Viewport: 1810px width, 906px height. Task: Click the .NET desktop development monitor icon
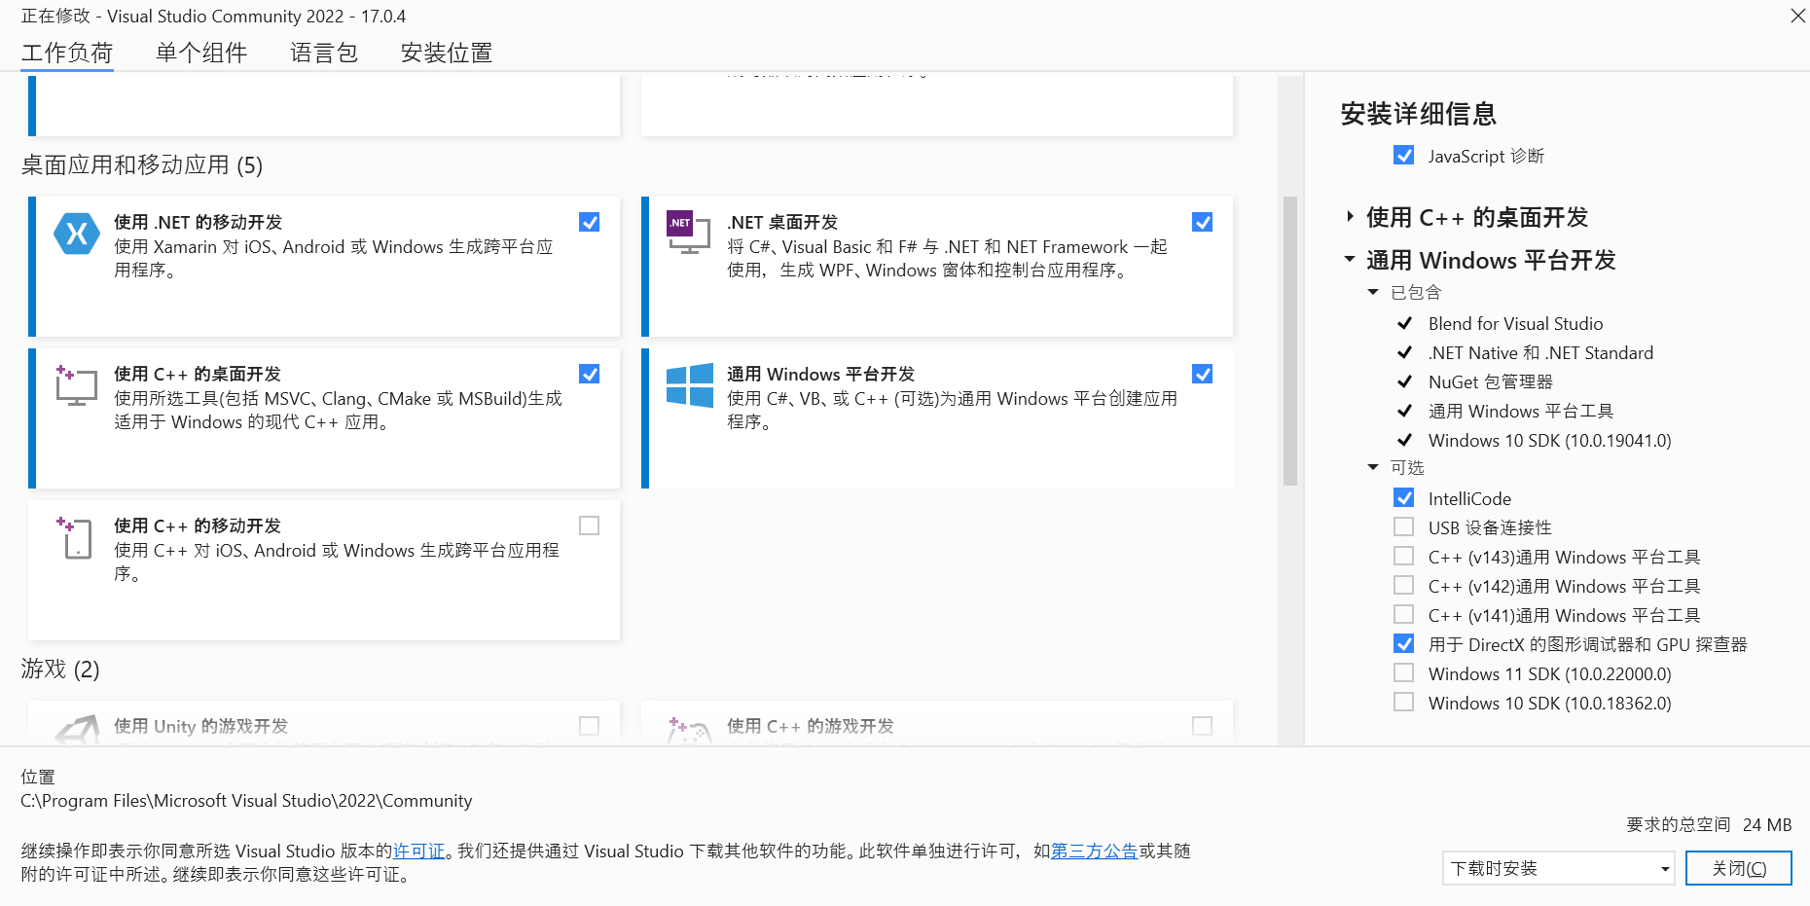[689, 232]
